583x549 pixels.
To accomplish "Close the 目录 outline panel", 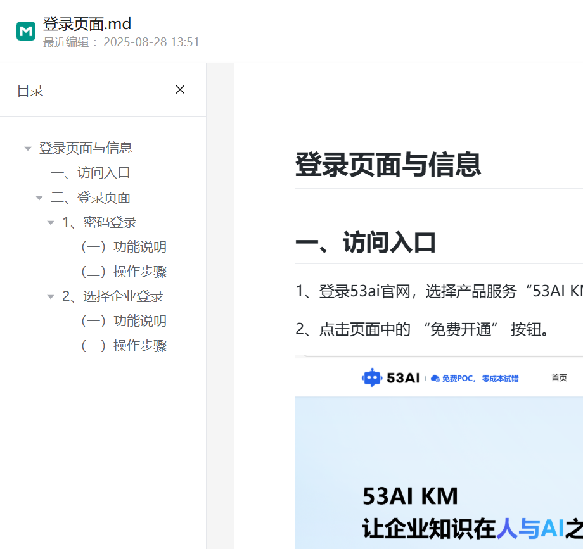I will click(x=180, y=90).
